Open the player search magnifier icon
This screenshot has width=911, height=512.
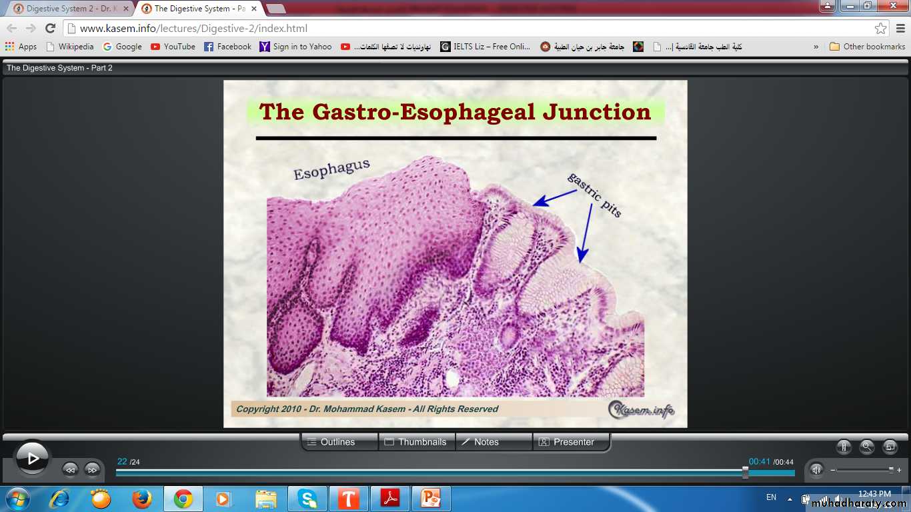coord(866,447)
